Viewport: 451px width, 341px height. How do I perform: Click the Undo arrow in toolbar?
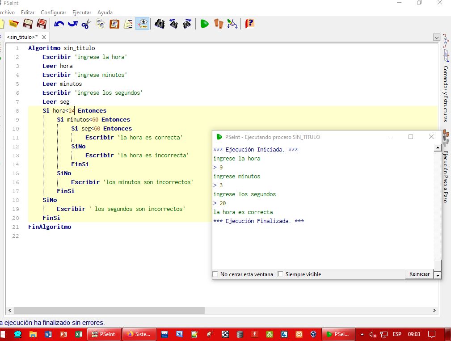click(x=59, y=24)
